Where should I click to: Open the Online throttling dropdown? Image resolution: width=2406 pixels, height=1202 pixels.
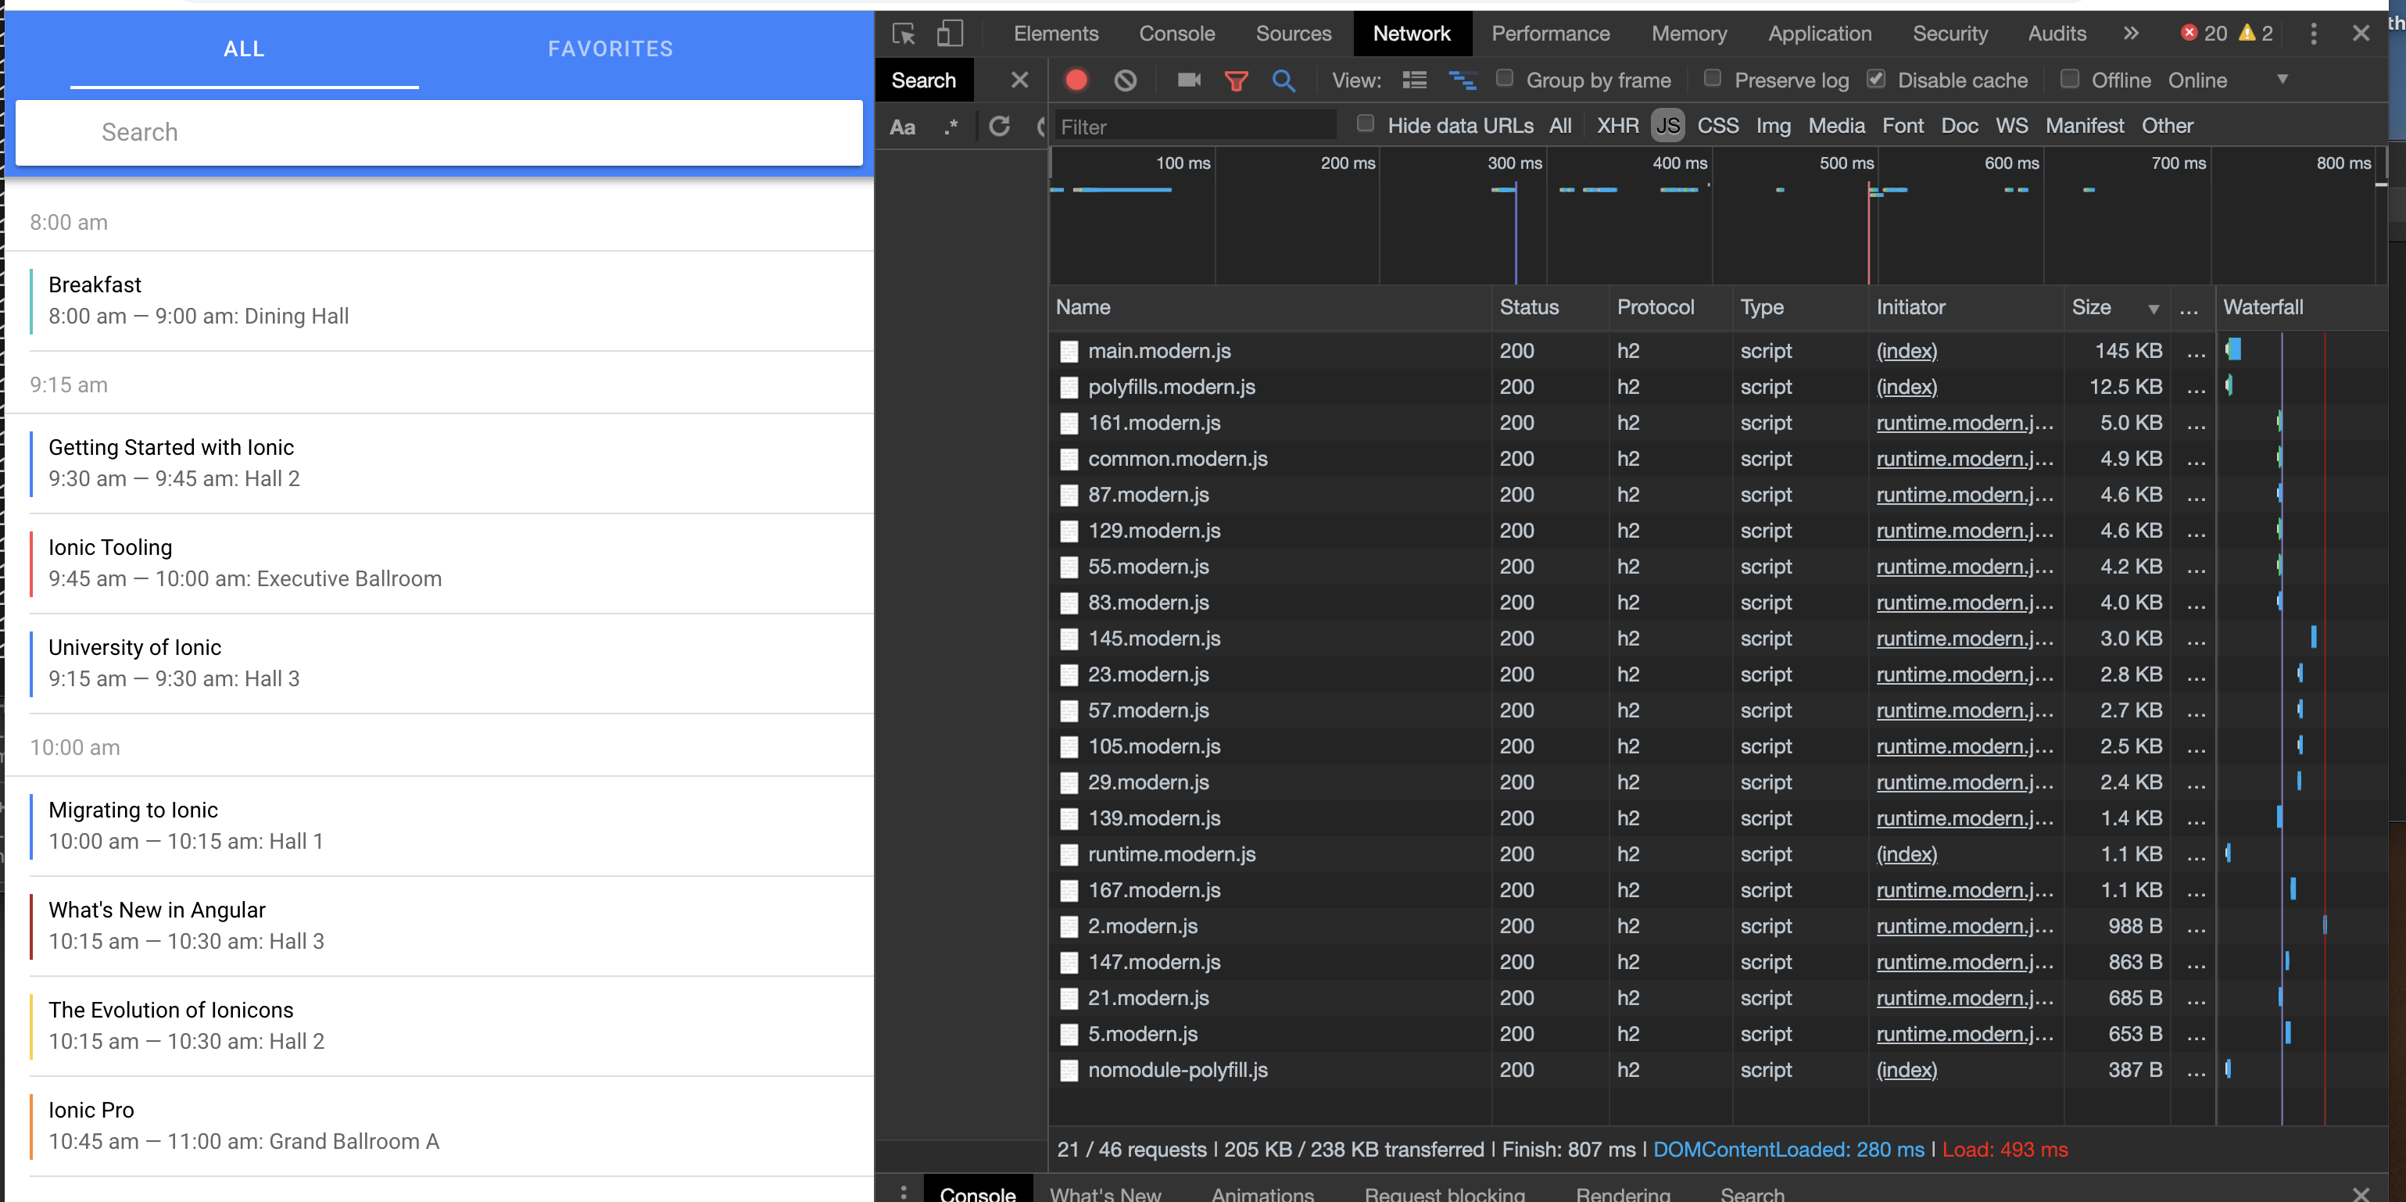coord(2227,80)
